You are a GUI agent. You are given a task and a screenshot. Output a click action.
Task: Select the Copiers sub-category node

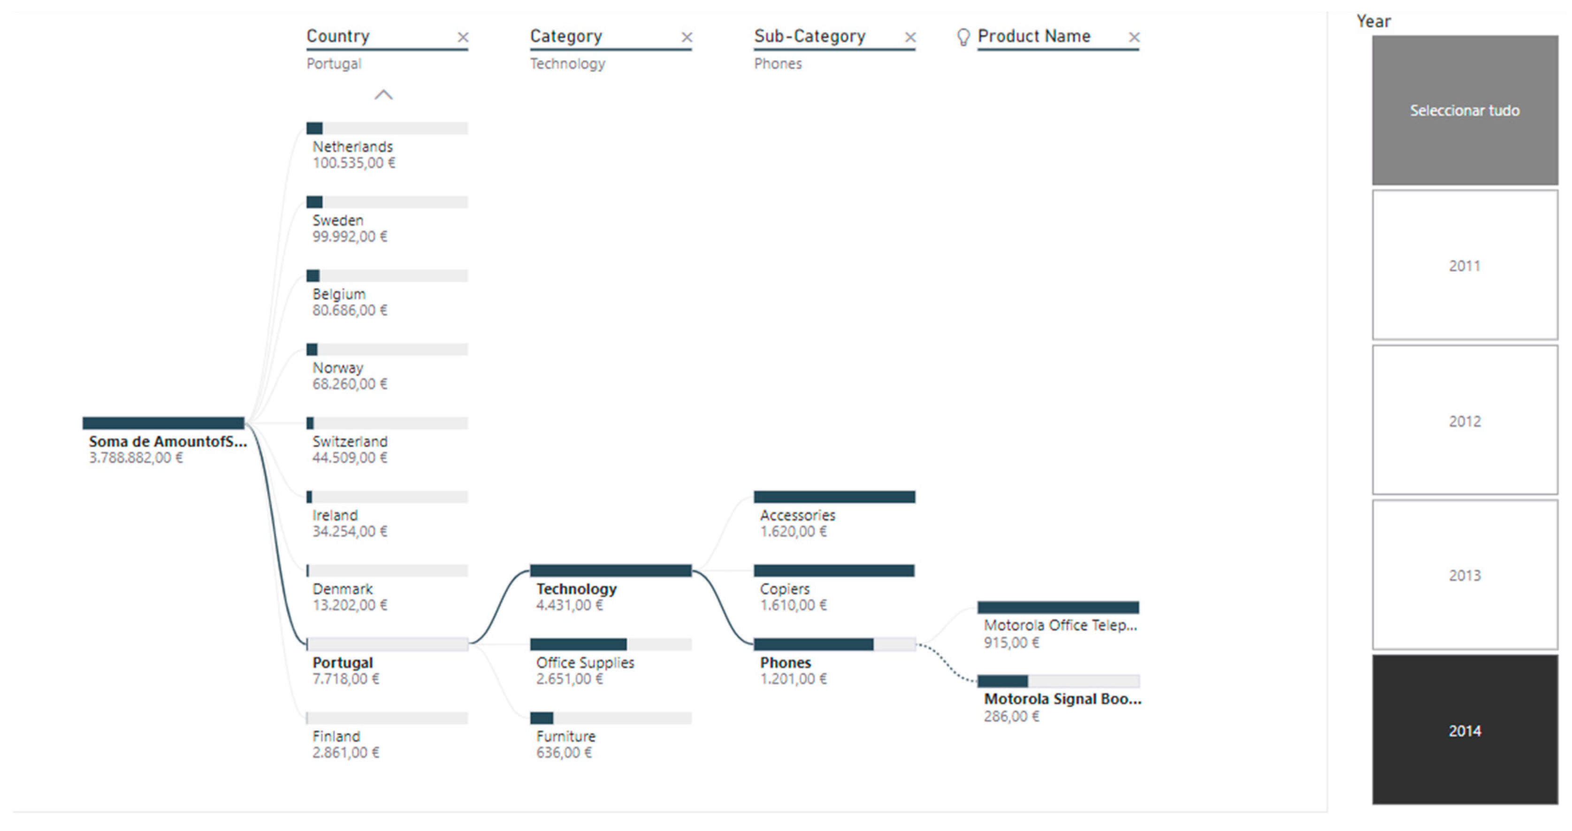pyautogui.click(x=834, y=571)
